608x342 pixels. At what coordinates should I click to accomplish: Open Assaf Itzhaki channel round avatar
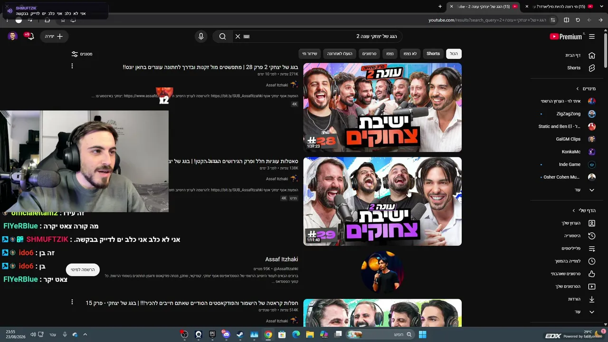[x=382, y=272]
